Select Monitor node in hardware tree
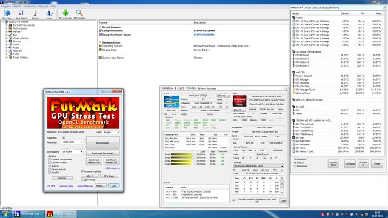Screen dimensions: 388x218 point(17,41)
